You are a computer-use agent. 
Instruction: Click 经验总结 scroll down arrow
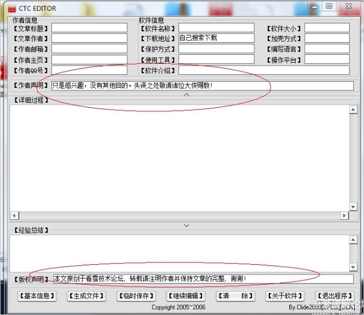click(353, 267)
